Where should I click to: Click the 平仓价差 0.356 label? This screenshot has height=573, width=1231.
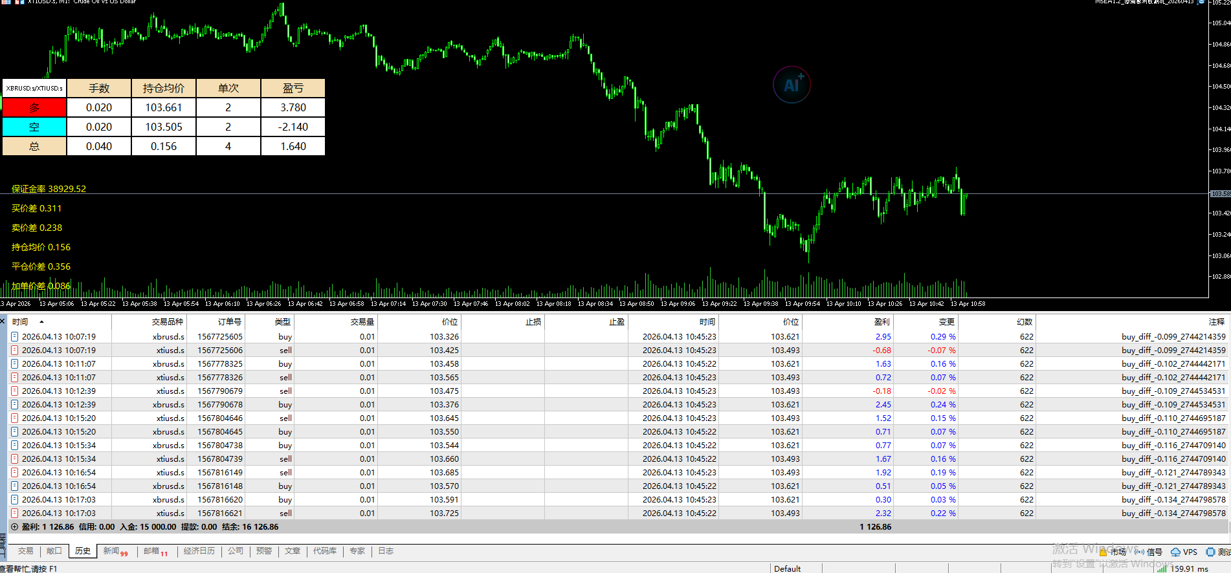click(x=41, y=266)
